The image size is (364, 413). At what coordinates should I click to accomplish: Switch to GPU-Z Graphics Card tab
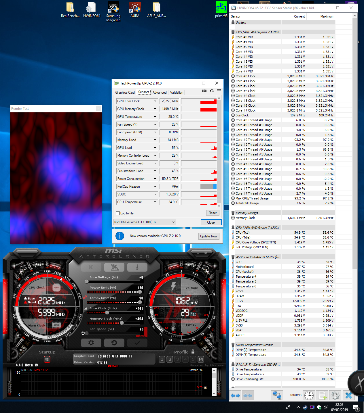[125, 93]
